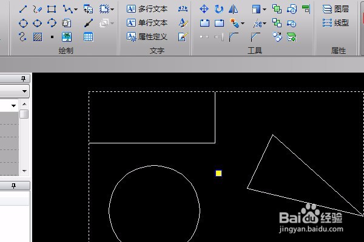The height and width of the screenshot is (242, 364).
Task: Open the 线型 linetype manager
Action: pyautogui.click(x=335, y=23)
